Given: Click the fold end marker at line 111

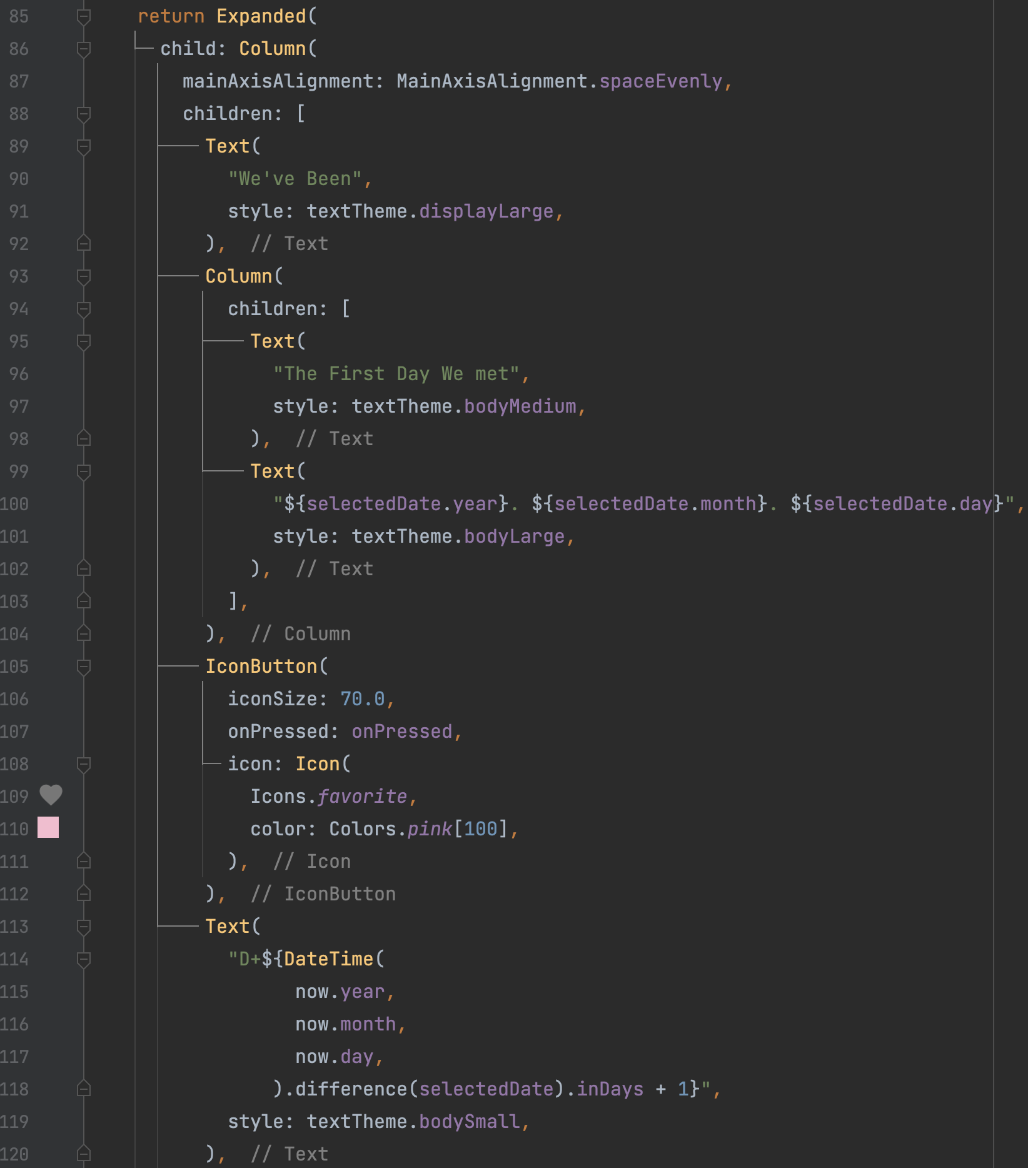Looking at the screenshot, I should click(84, 862).
